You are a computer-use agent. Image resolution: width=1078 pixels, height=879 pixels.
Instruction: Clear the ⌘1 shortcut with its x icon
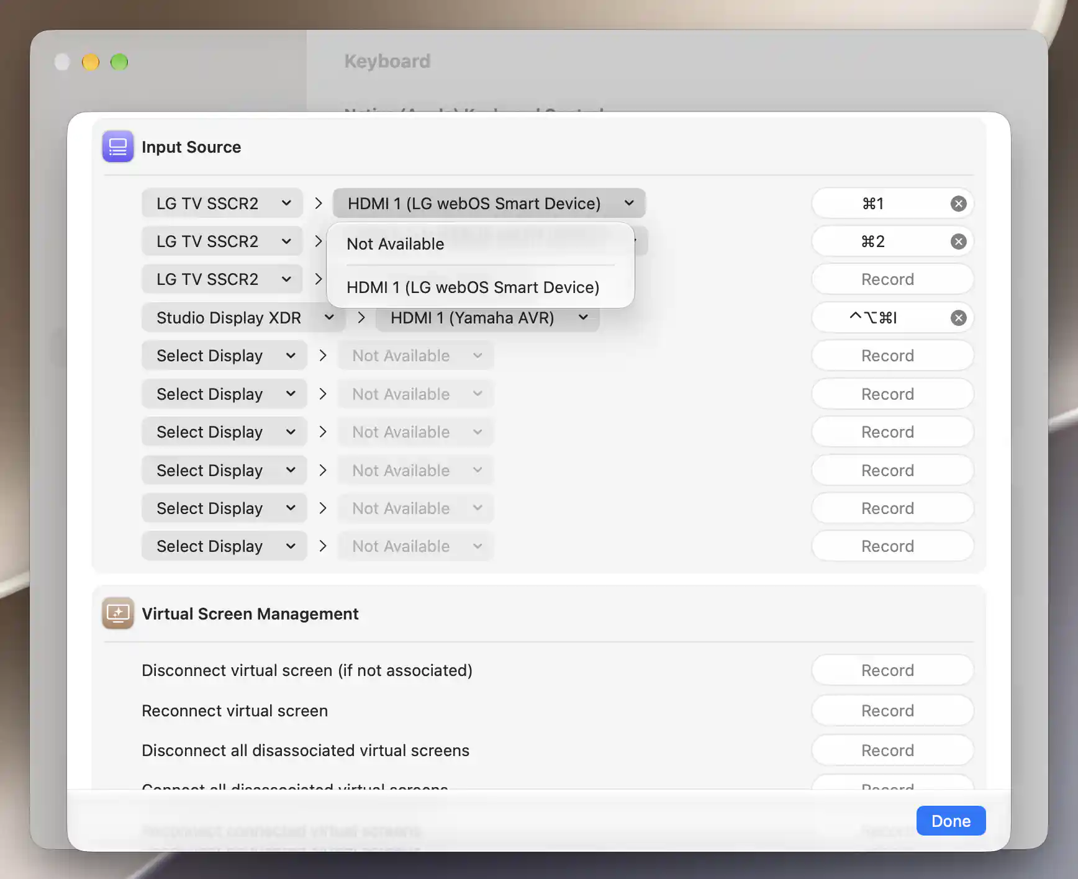(959, 204)
